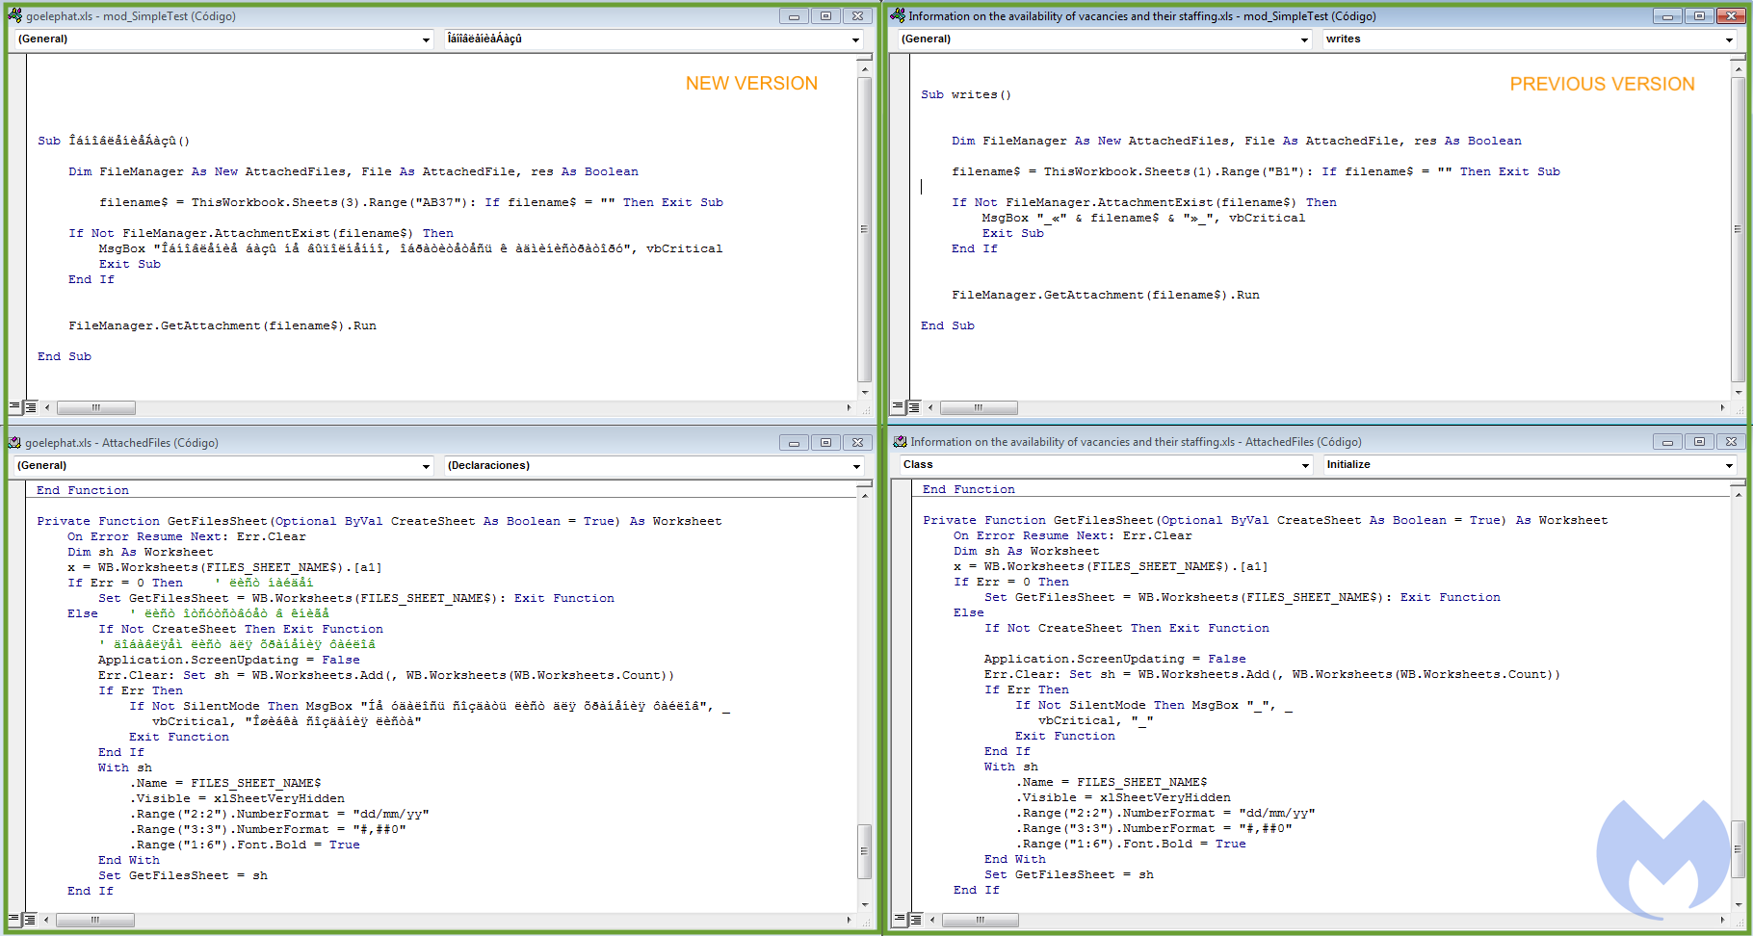The image size is (1753, 936).
Task: Click '.Visible = xlSheetVeryHidden' in goelephat.xls AttachedFiles window
Action: [237, 798]
